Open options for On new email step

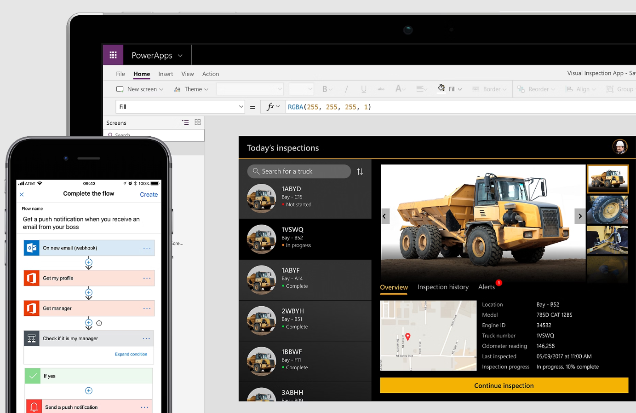pos(147,248)
